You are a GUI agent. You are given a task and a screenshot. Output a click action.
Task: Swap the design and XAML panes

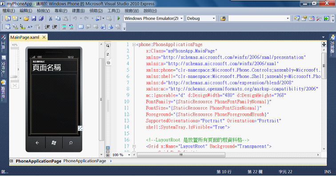pyautogui.click(x=108, y=55)
